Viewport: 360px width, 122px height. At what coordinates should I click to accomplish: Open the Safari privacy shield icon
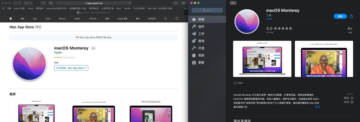pos(44,3)
